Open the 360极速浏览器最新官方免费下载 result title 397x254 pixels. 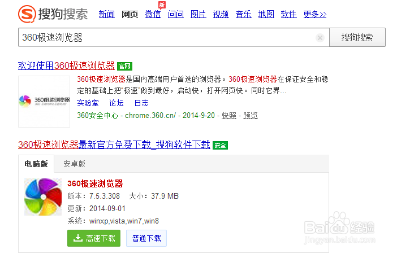[114, 145]
